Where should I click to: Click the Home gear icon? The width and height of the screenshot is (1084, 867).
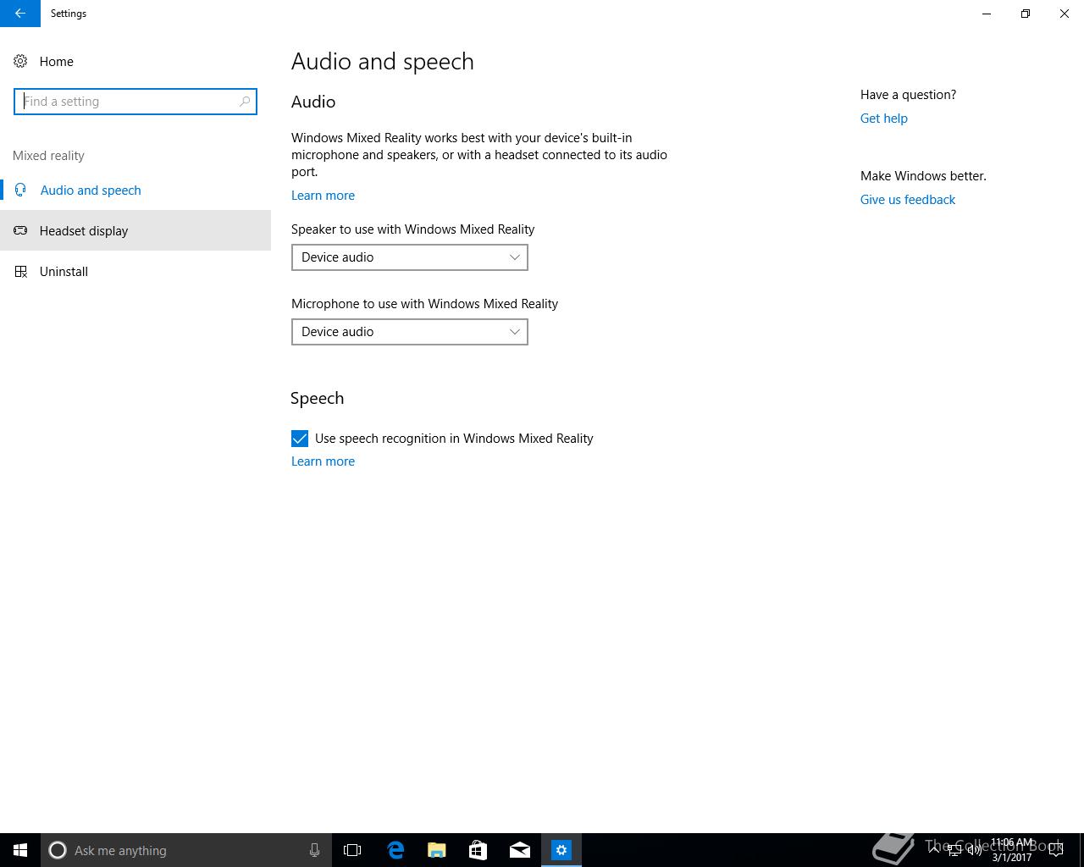pos(20,61)
